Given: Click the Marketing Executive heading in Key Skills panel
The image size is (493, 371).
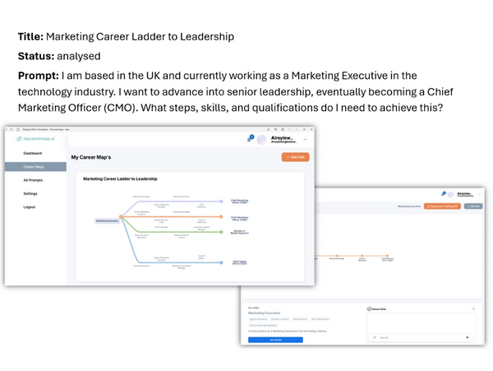Looking at the screenshot, I should point(264,313).
